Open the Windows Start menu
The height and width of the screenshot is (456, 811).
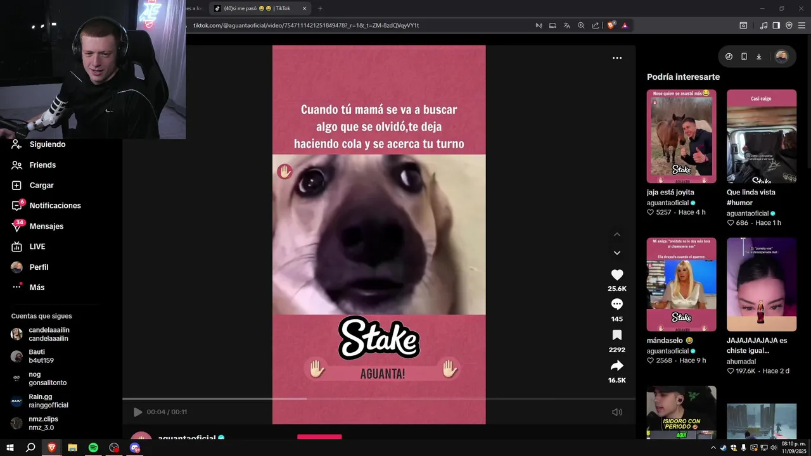pos(10,448)
